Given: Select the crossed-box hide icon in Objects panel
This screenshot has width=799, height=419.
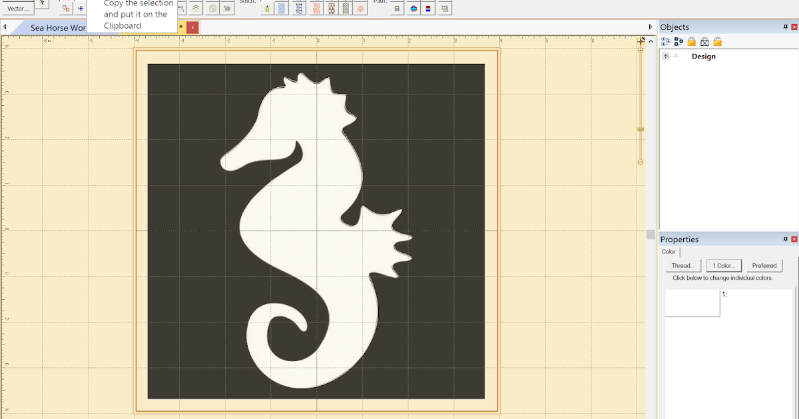Looking at the screenshot, I should 704,41.
